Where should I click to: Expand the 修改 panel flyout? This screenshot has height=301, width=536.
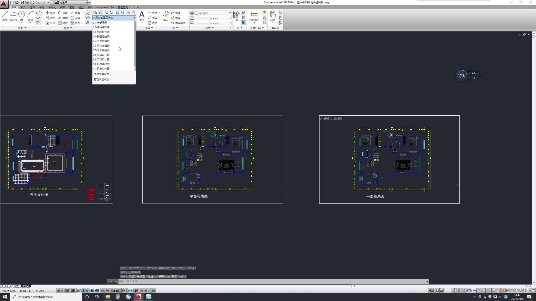coord(68,28)
